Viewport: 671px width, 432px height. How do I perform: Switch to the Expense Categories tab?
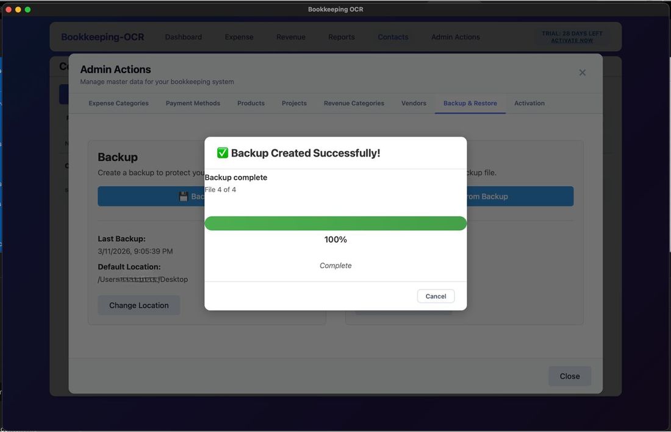pos(118,104)
